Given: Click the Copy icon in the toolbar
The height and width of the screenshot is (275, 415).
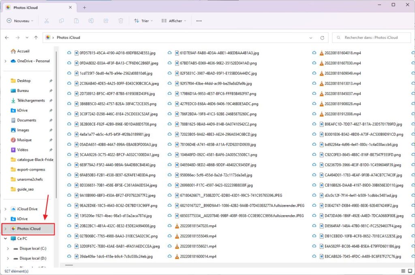Looking at the screenshot, I should (62, 20).
